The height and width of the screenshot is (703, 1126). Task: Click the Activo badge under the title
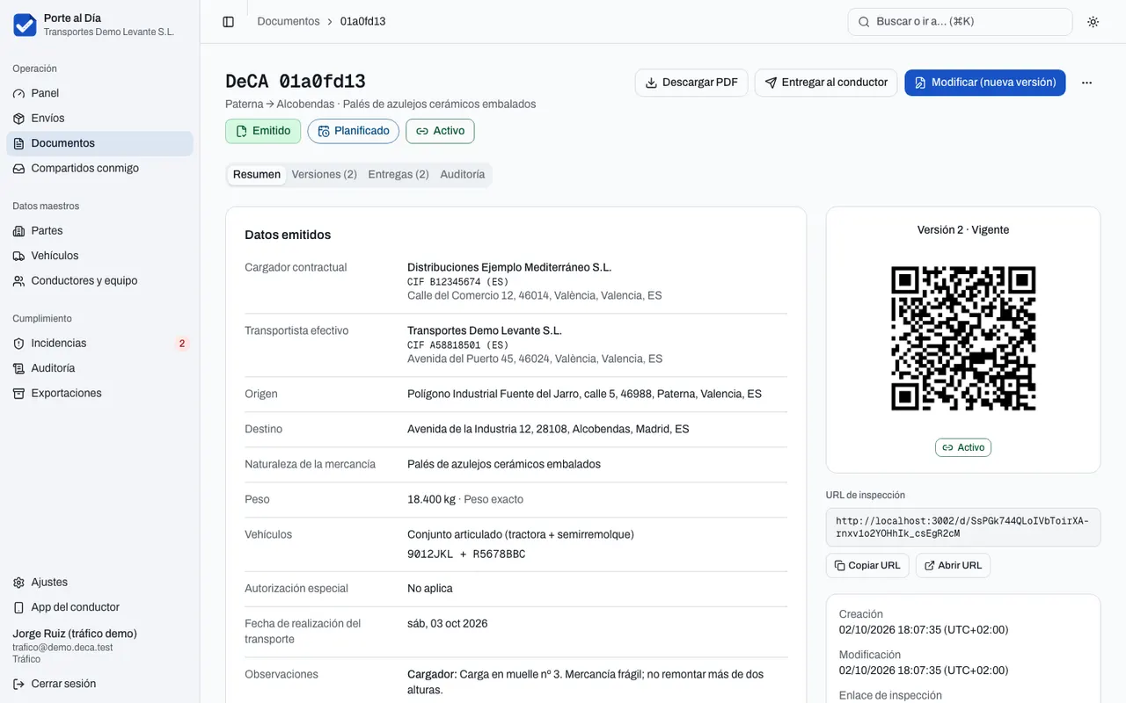pyautogui.click(x=440, y=131)
